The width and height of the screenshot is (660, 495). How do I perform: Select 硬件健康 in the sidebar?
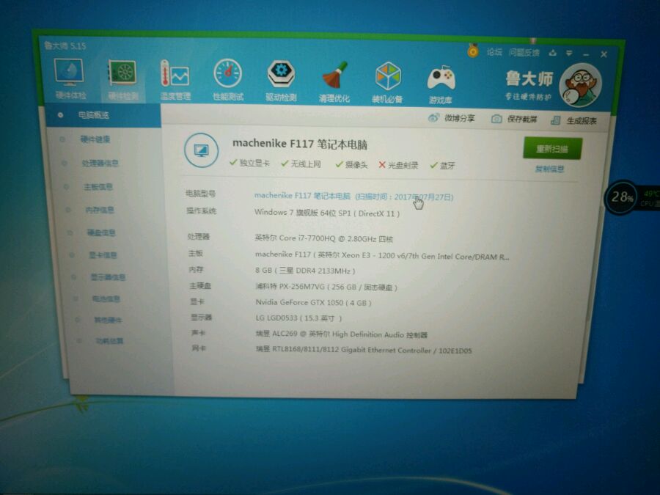95,139
